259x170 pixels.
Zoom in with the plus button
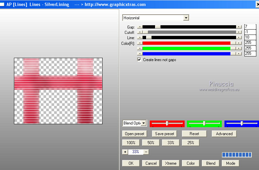point(125,152)
